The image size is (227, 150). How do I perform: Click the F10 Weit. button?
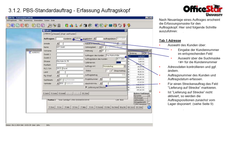pyautogui.click(x=107, y=107)
